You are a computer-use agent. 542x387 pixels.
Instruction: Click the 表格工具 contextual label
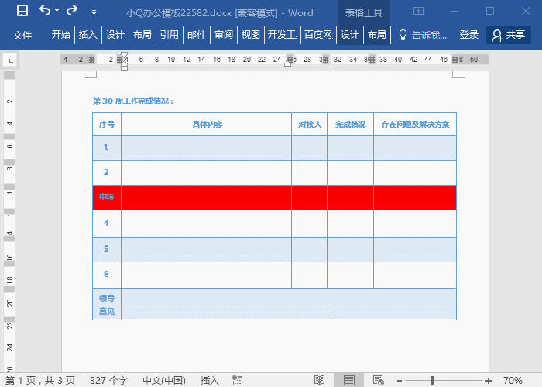[x=364, y=13]
